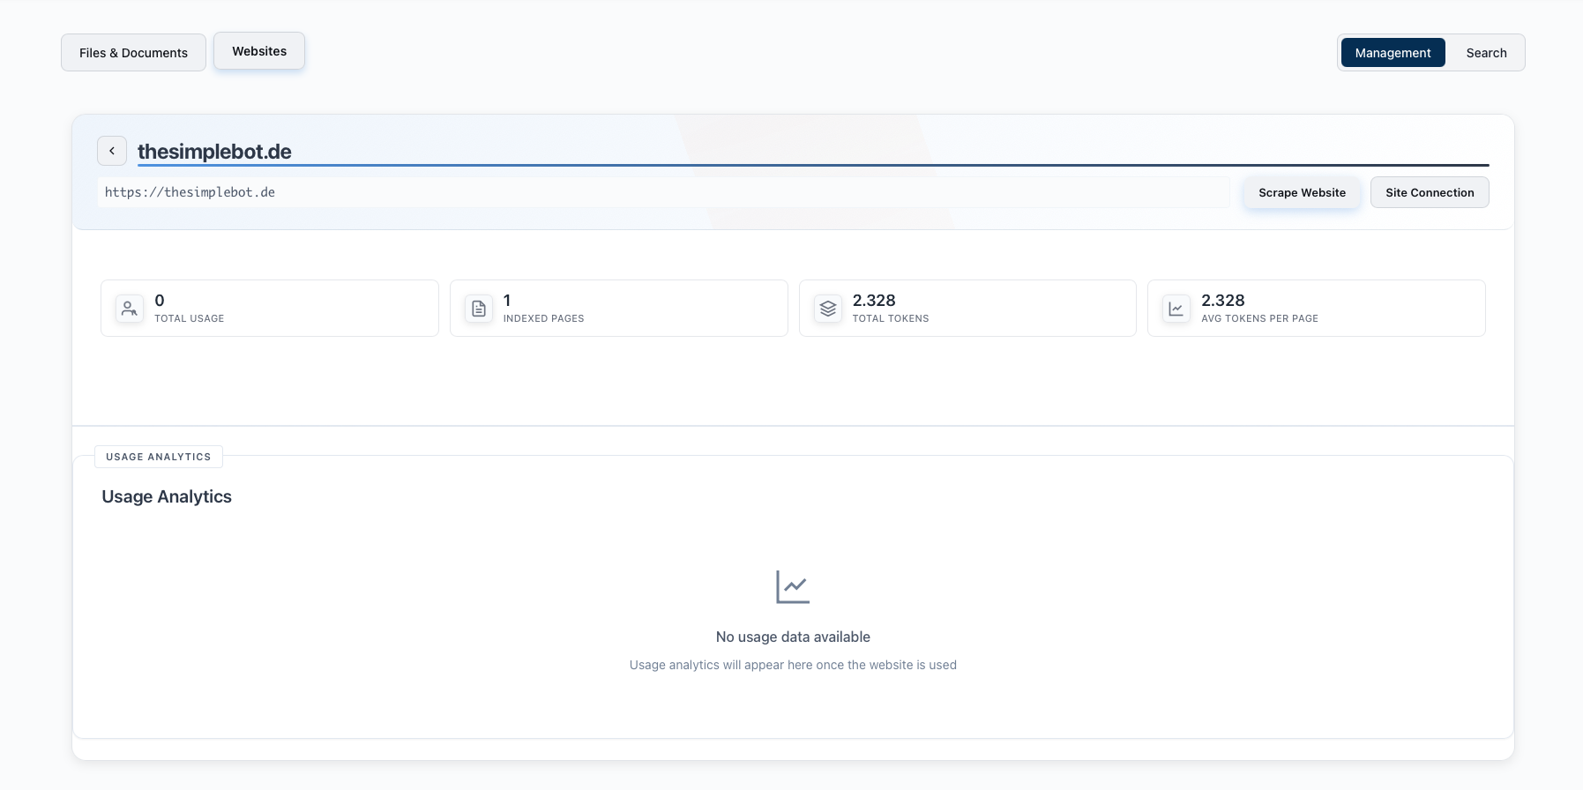Go back using the chevron arrow button
1583x790 pixels.
112,151
